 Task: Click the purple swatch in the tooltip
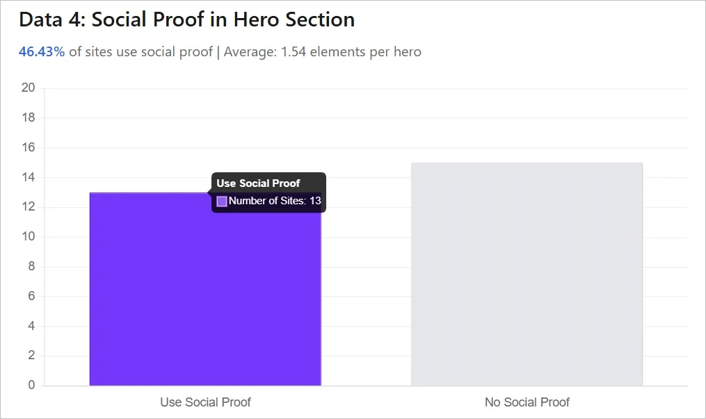pos(222,202)
